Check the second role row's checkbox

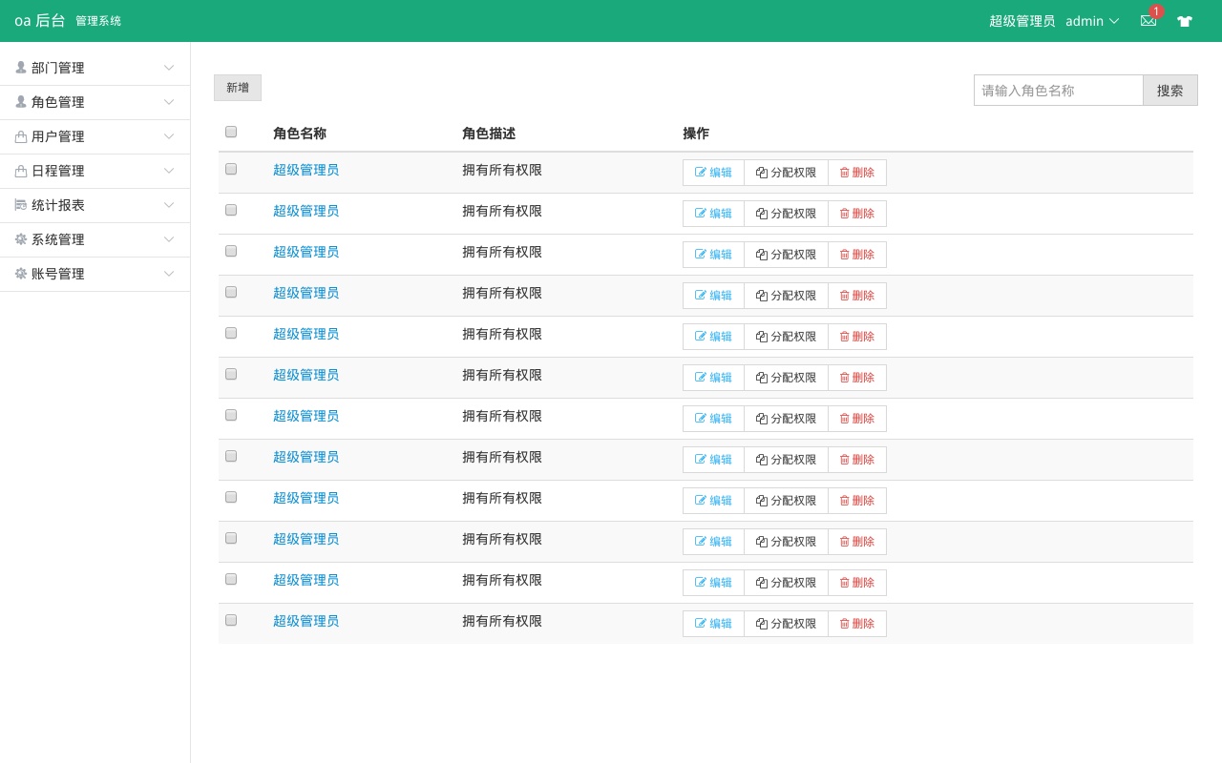(x=231, y=210)
